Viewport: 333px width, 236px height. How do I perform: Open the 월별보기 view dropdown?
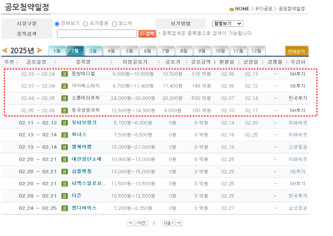[x=227, y=23]
